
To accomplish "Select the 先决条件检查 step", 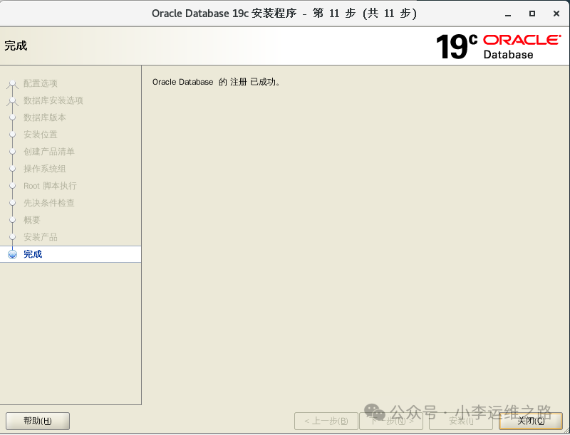I will pyautogui.click(x=48, y=203).
